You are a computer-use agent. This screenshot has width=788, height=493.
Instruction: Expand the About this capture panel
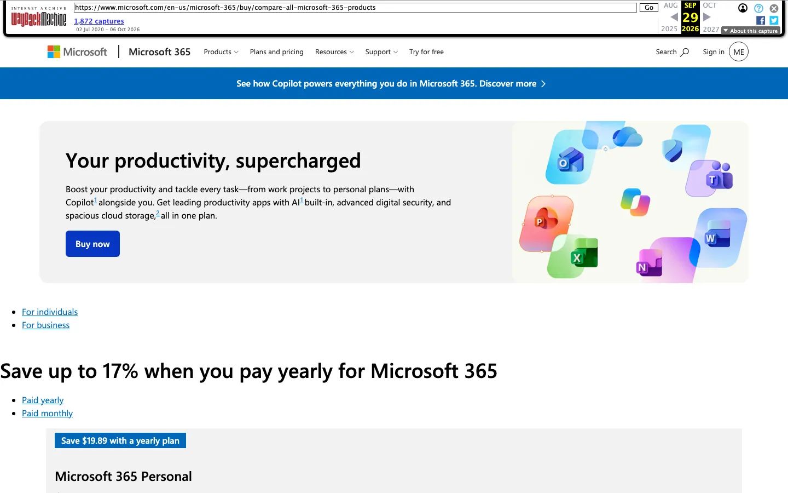tap(751, 31)
